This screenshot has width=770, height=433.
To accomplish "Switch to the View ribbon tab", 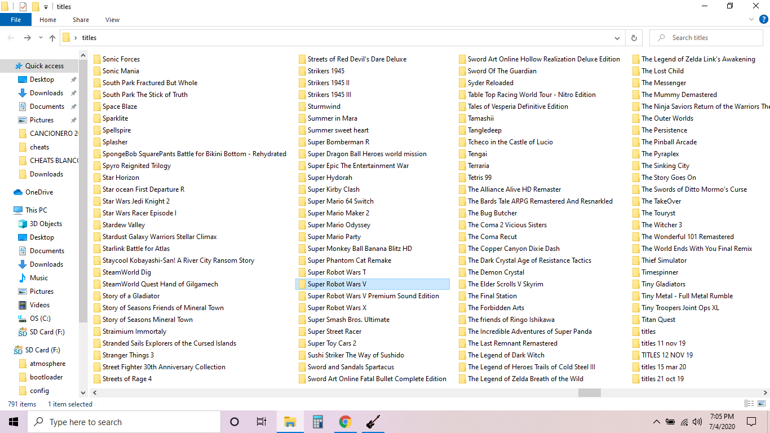I will (113, 20).
